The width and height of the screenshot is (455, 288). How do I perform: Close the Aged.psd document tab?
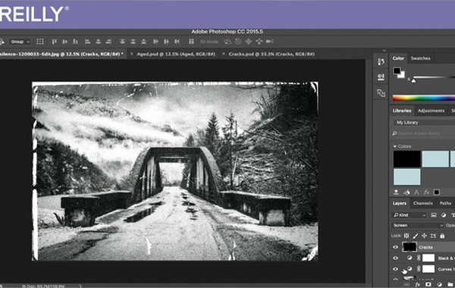(131, 55)
